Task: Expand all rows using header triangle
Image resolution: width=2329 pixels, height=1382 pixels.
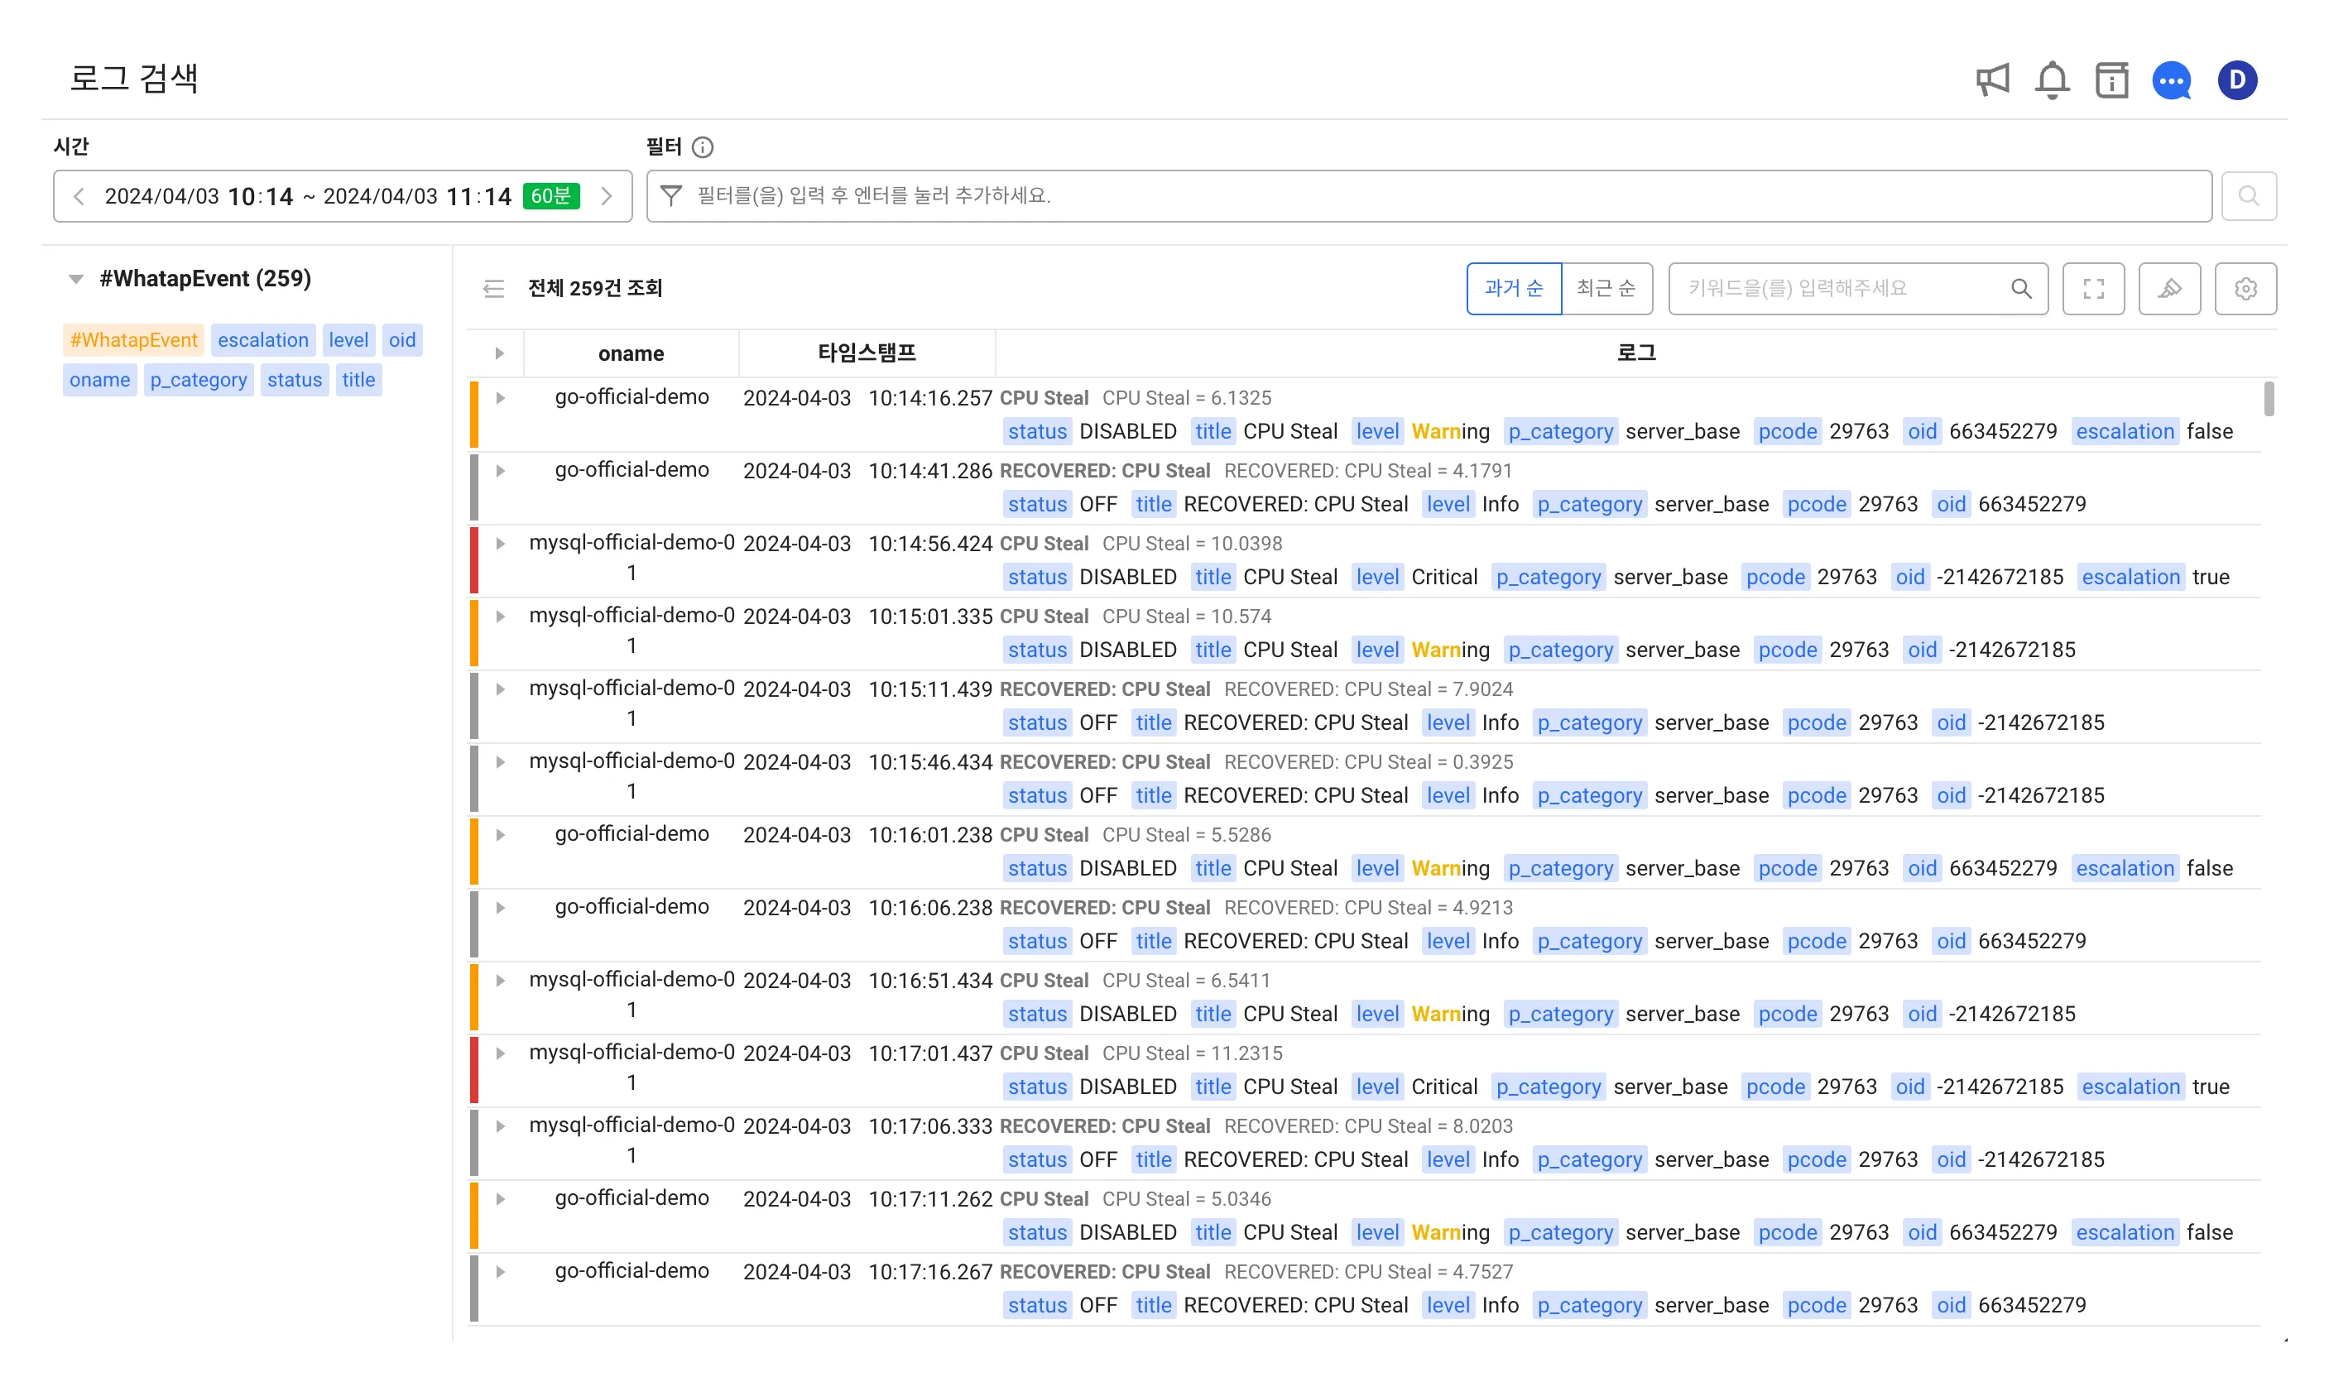Action: pyautogui.click(x=499, y=354)
